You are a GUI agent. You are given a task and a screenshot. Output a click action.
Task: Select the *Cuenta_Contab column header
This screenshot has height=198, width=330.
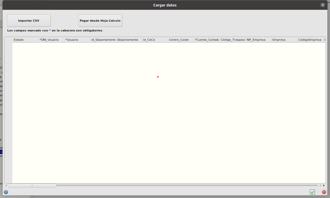click(207, 40)
